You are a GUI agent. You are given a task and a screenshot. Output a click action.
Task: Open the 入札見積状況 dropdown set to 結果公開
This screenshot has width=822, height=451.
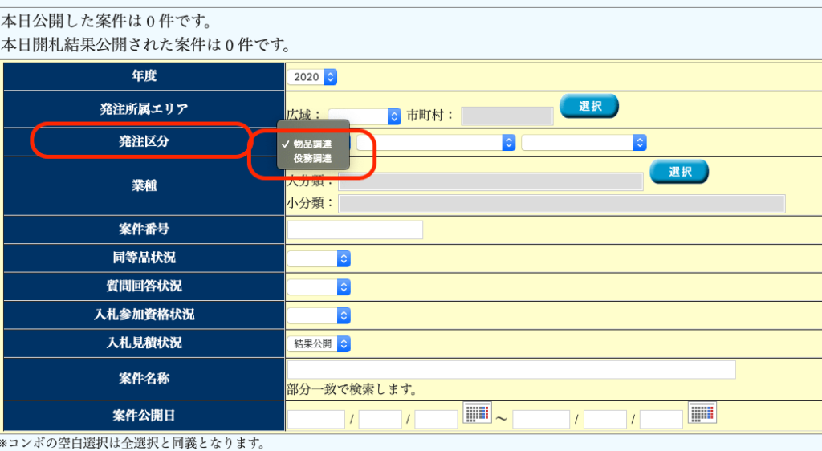(319, 343)
